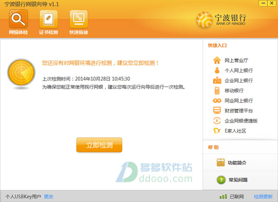Open 功能简介 help entry
This screenshot has width=278, height=202.
pos(237,163)
